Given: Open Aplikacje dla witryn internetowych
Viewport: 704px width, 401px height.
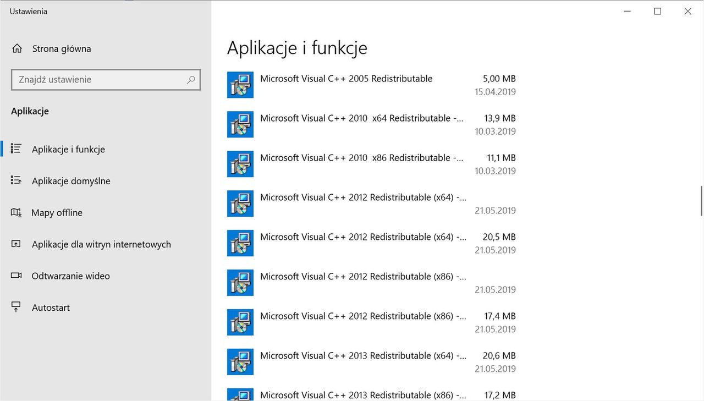Looking at the screenshot, I should (101, 244).
